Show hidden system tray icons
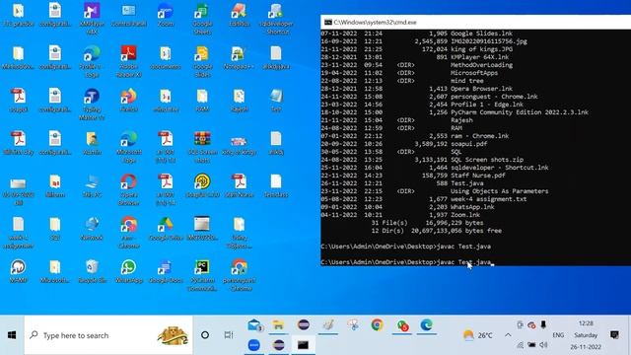This screenshot has width=631, height=355. 508,335
